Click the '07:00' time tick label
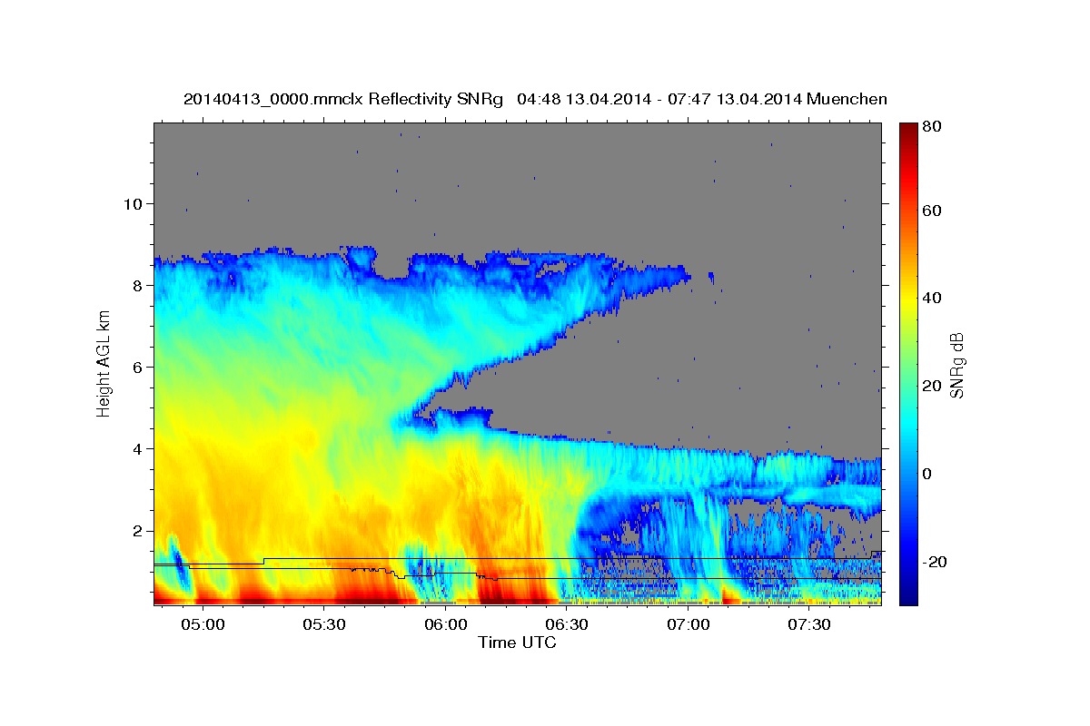Image resolution: width=1090 pixels, height=726 pixels. (x=689, y=625)
